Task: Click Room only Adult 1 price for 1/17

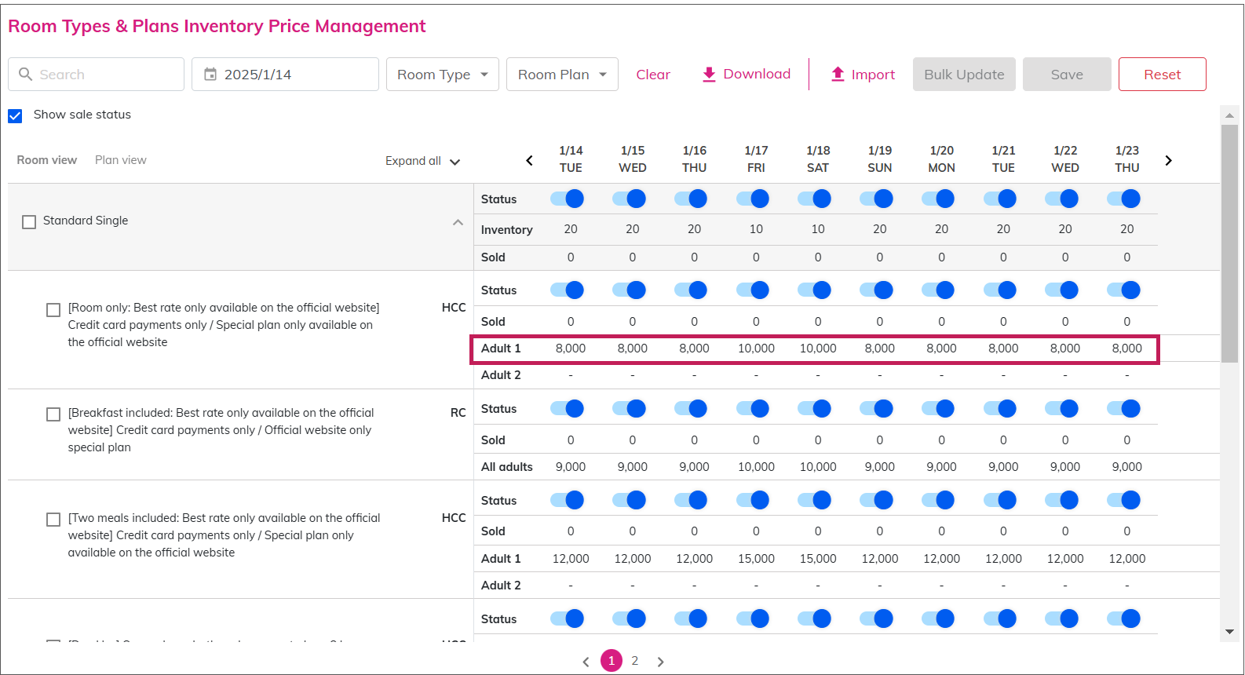Action: [756, 348]
